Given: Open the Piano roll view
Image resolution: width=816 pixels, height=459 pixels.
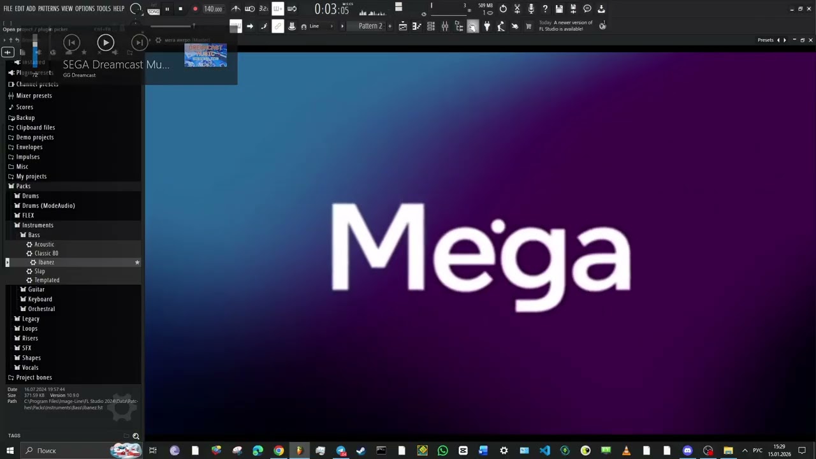Looking at the screenshot, I should pyautogui.click(x=416, y=26).
